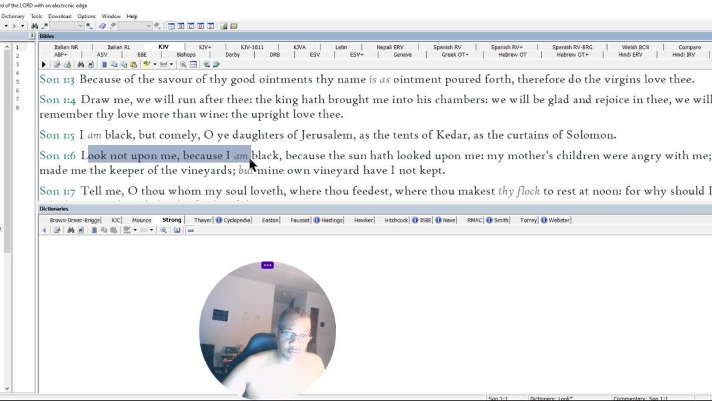Screen dimensions: 712x401
Task: Switch to the Mounce dictionary tab
Action: [x=141, y=220]
